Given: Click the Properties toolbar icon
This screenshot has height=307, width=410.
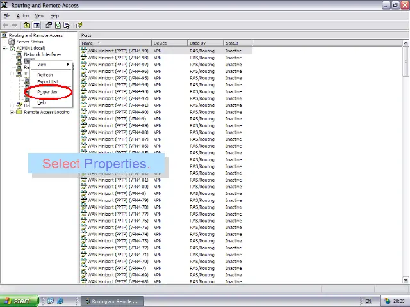Looking at the screenshot, I should click(49, 26).
